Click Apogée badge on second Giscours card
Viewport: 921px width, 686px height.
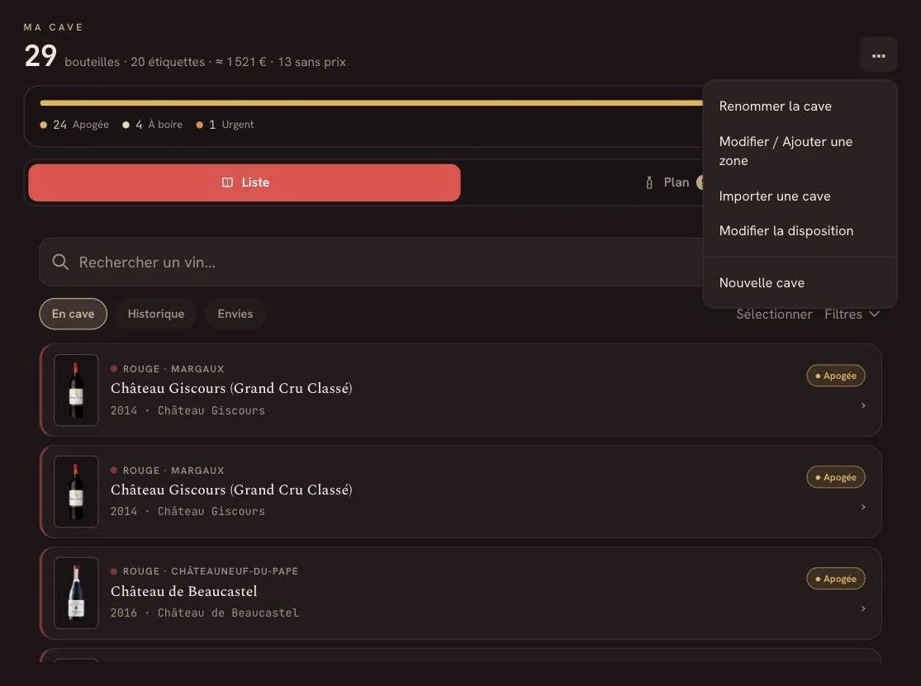tap(835, 477)
